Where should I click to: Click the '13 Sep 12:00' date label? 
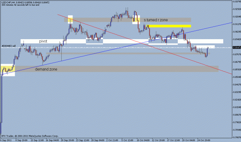point(37,140)
